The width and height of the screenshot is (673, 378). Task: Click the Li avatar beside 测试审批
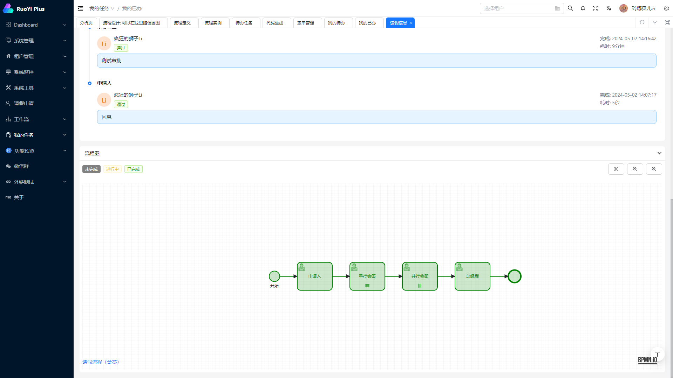point(104,44)
